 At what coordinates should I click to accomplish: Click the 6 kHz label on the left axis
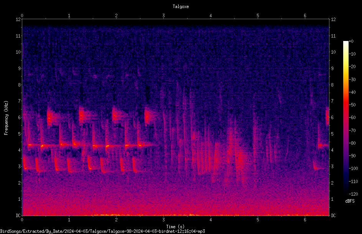pyautogui.click(x=20, y=117)
